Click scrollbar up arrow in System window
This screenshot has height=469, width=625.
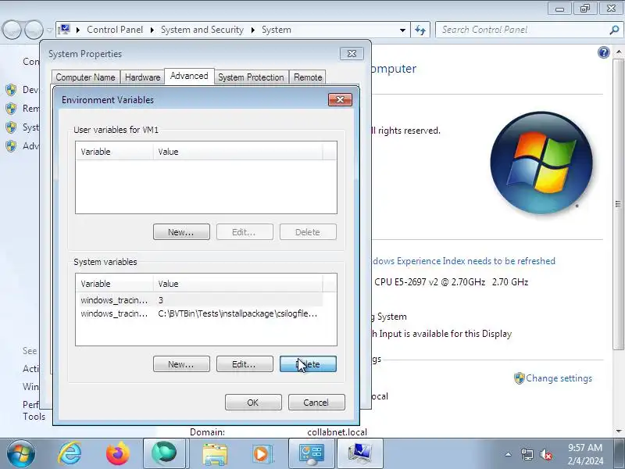618,52
